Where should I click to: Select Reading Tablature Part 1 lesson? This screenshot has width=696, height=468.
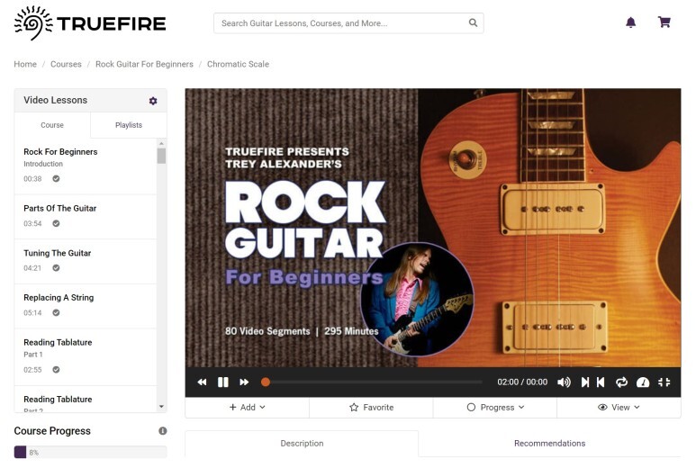pyautogui.click(x=86, y=356)
